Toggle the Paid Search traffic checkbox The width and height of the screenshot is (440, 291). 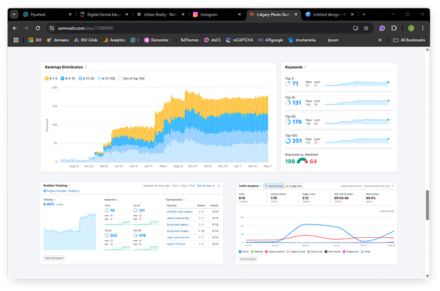(326, 252)
